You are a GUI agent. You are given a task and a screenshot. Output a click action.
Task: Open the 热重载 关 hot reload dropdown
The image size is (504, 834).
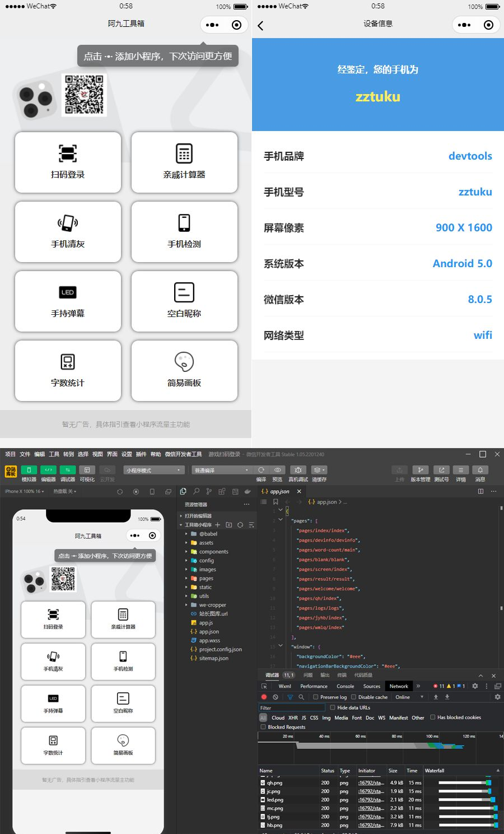click(65, 491)
